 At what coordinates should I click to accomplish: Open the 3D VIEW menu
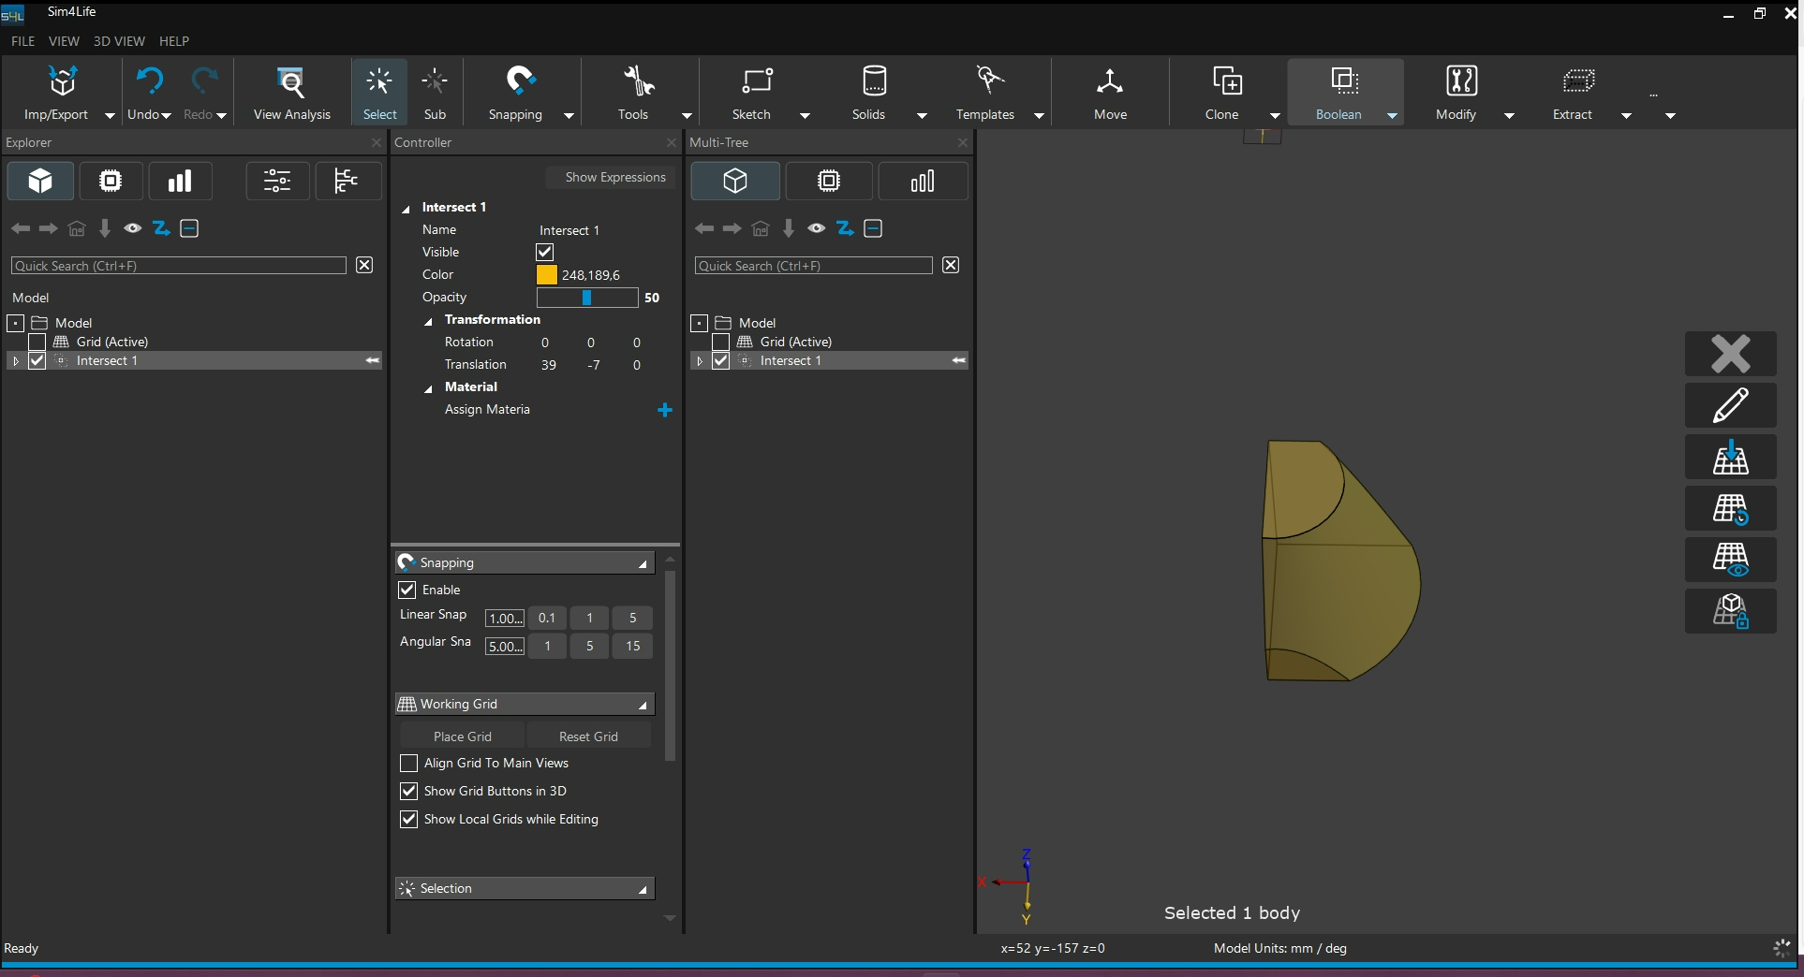pyautogui.click(x=119, y=41)
